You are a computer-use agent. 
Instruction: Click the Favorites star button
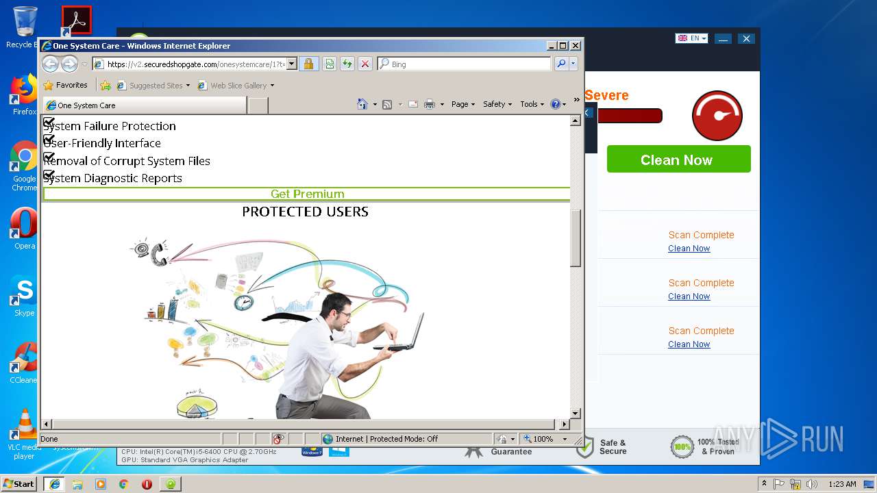(66, 85)
